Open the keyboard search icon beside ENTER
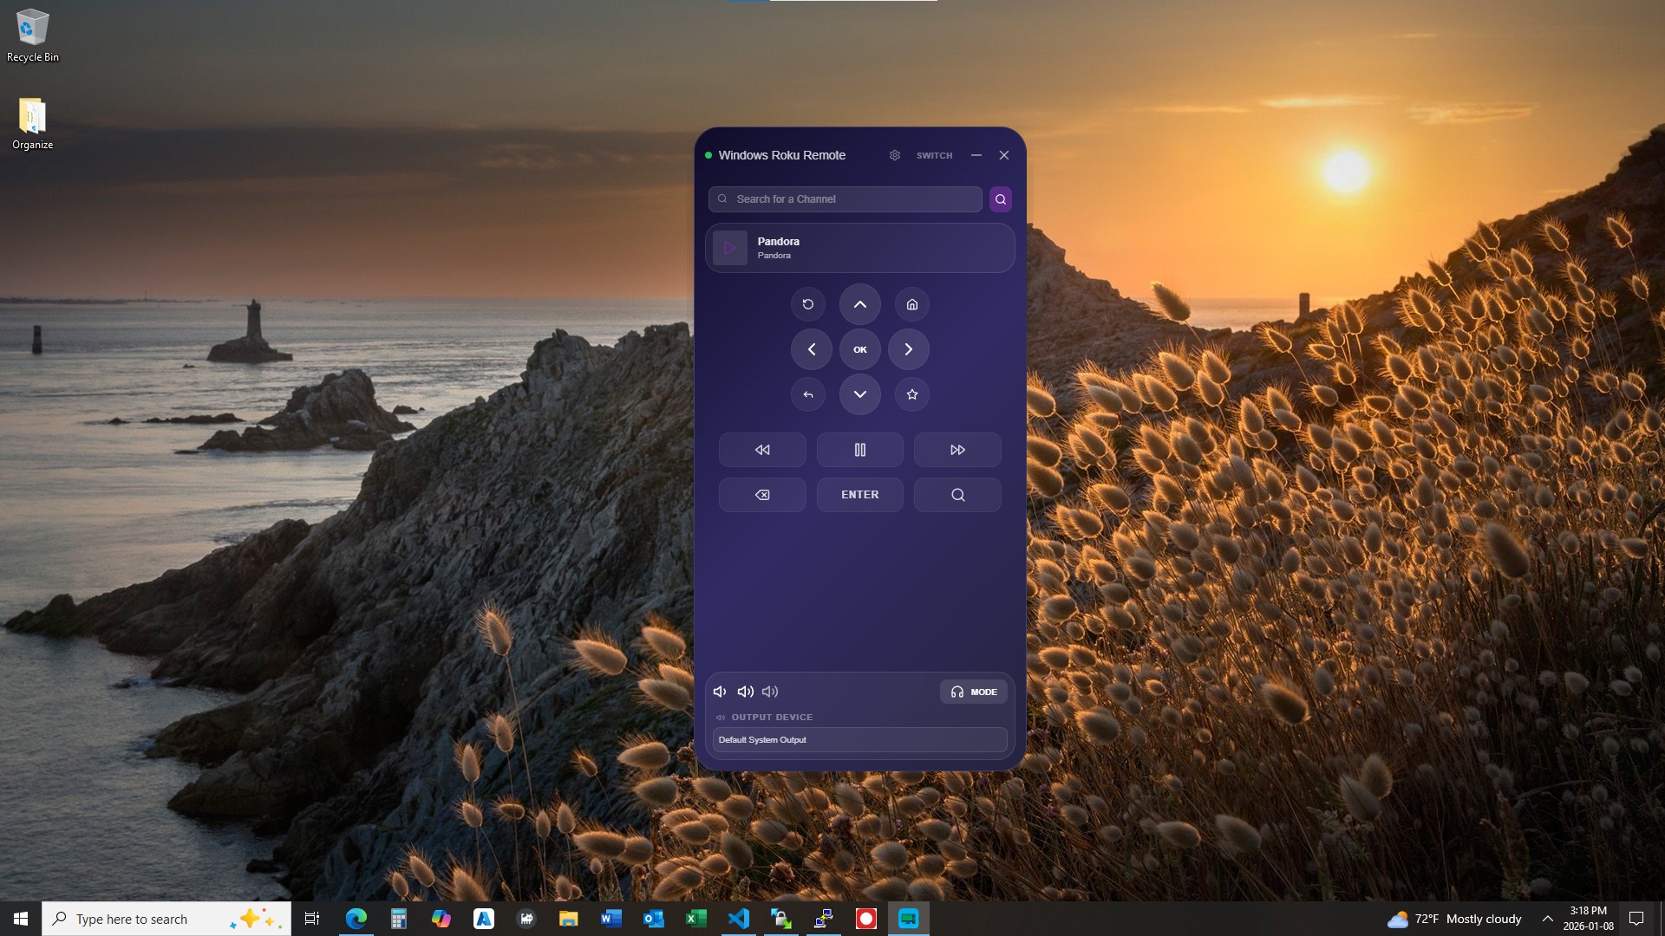 (957, 494)
